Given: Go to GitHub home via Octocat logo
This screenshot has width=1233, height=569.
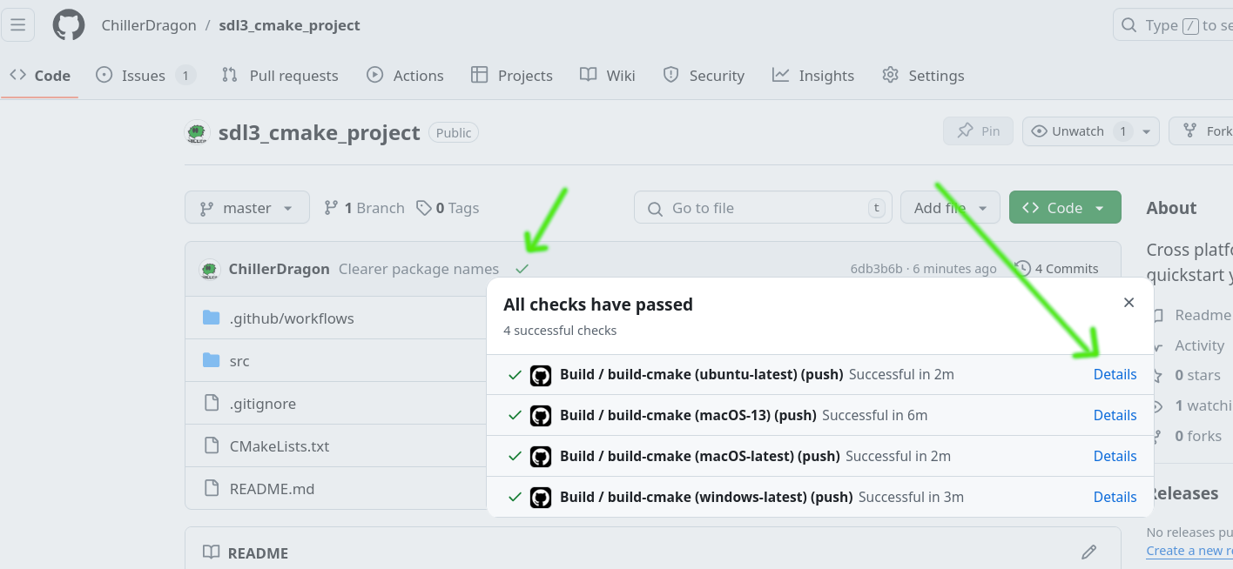Looking at the screenshot, I should [69, 24].
